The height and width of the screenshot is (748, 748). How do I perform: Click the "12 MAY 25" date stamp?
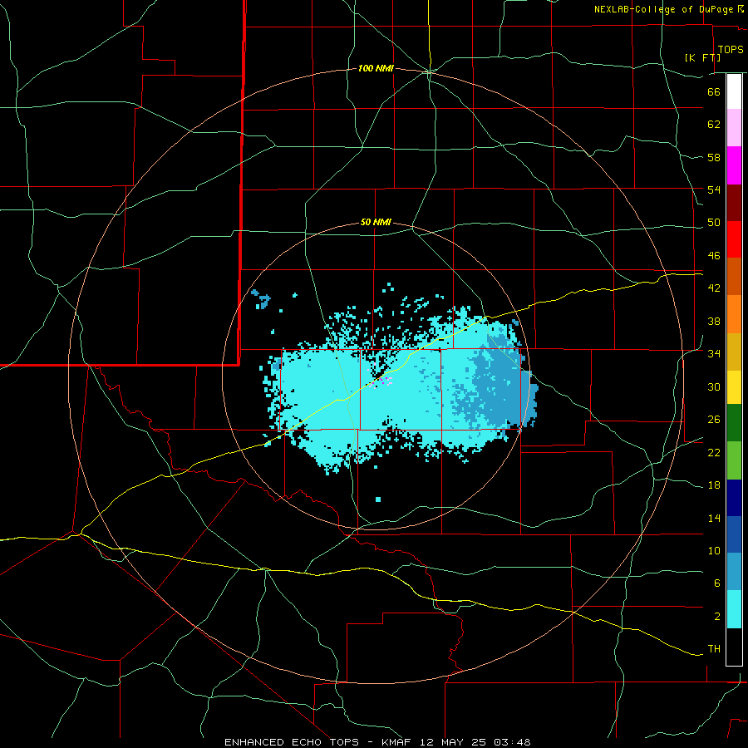pos(453,742)
